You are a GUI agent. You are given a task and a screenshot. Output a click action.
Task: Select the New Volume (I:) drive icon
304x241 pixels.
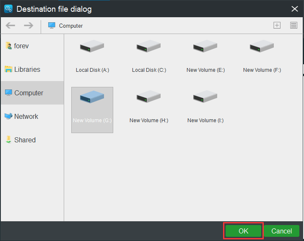click(x=205, y=97)
